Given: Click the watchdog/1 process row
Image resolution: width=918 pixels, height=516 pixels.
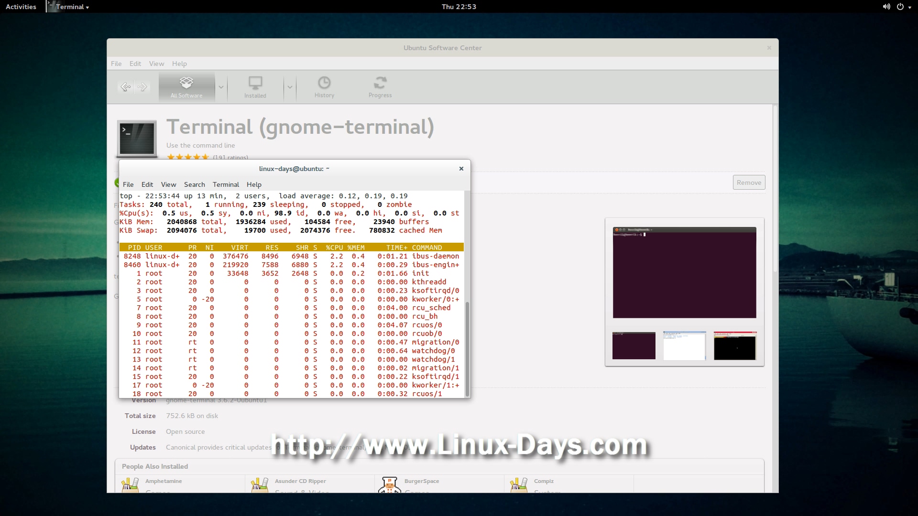Looking at the screenshot, I should click(291, 359).
